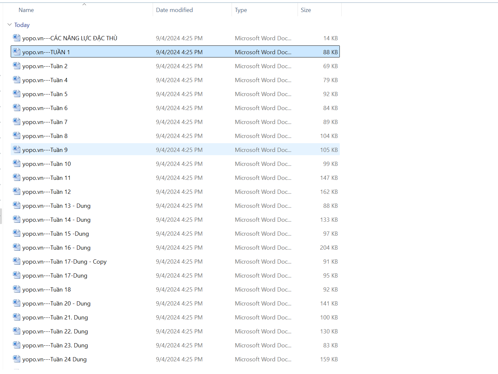Select file name yopo.vn---Tuần 16 - Dung
Image resolution: width=498 pixels, height=374 pixels.
(x=57, y=248)
